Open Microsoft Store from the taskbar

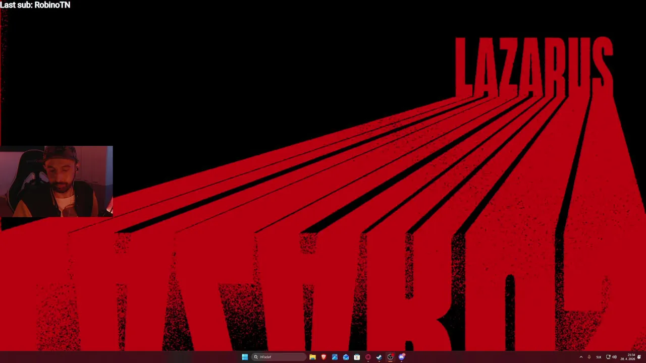click(357, 357)
